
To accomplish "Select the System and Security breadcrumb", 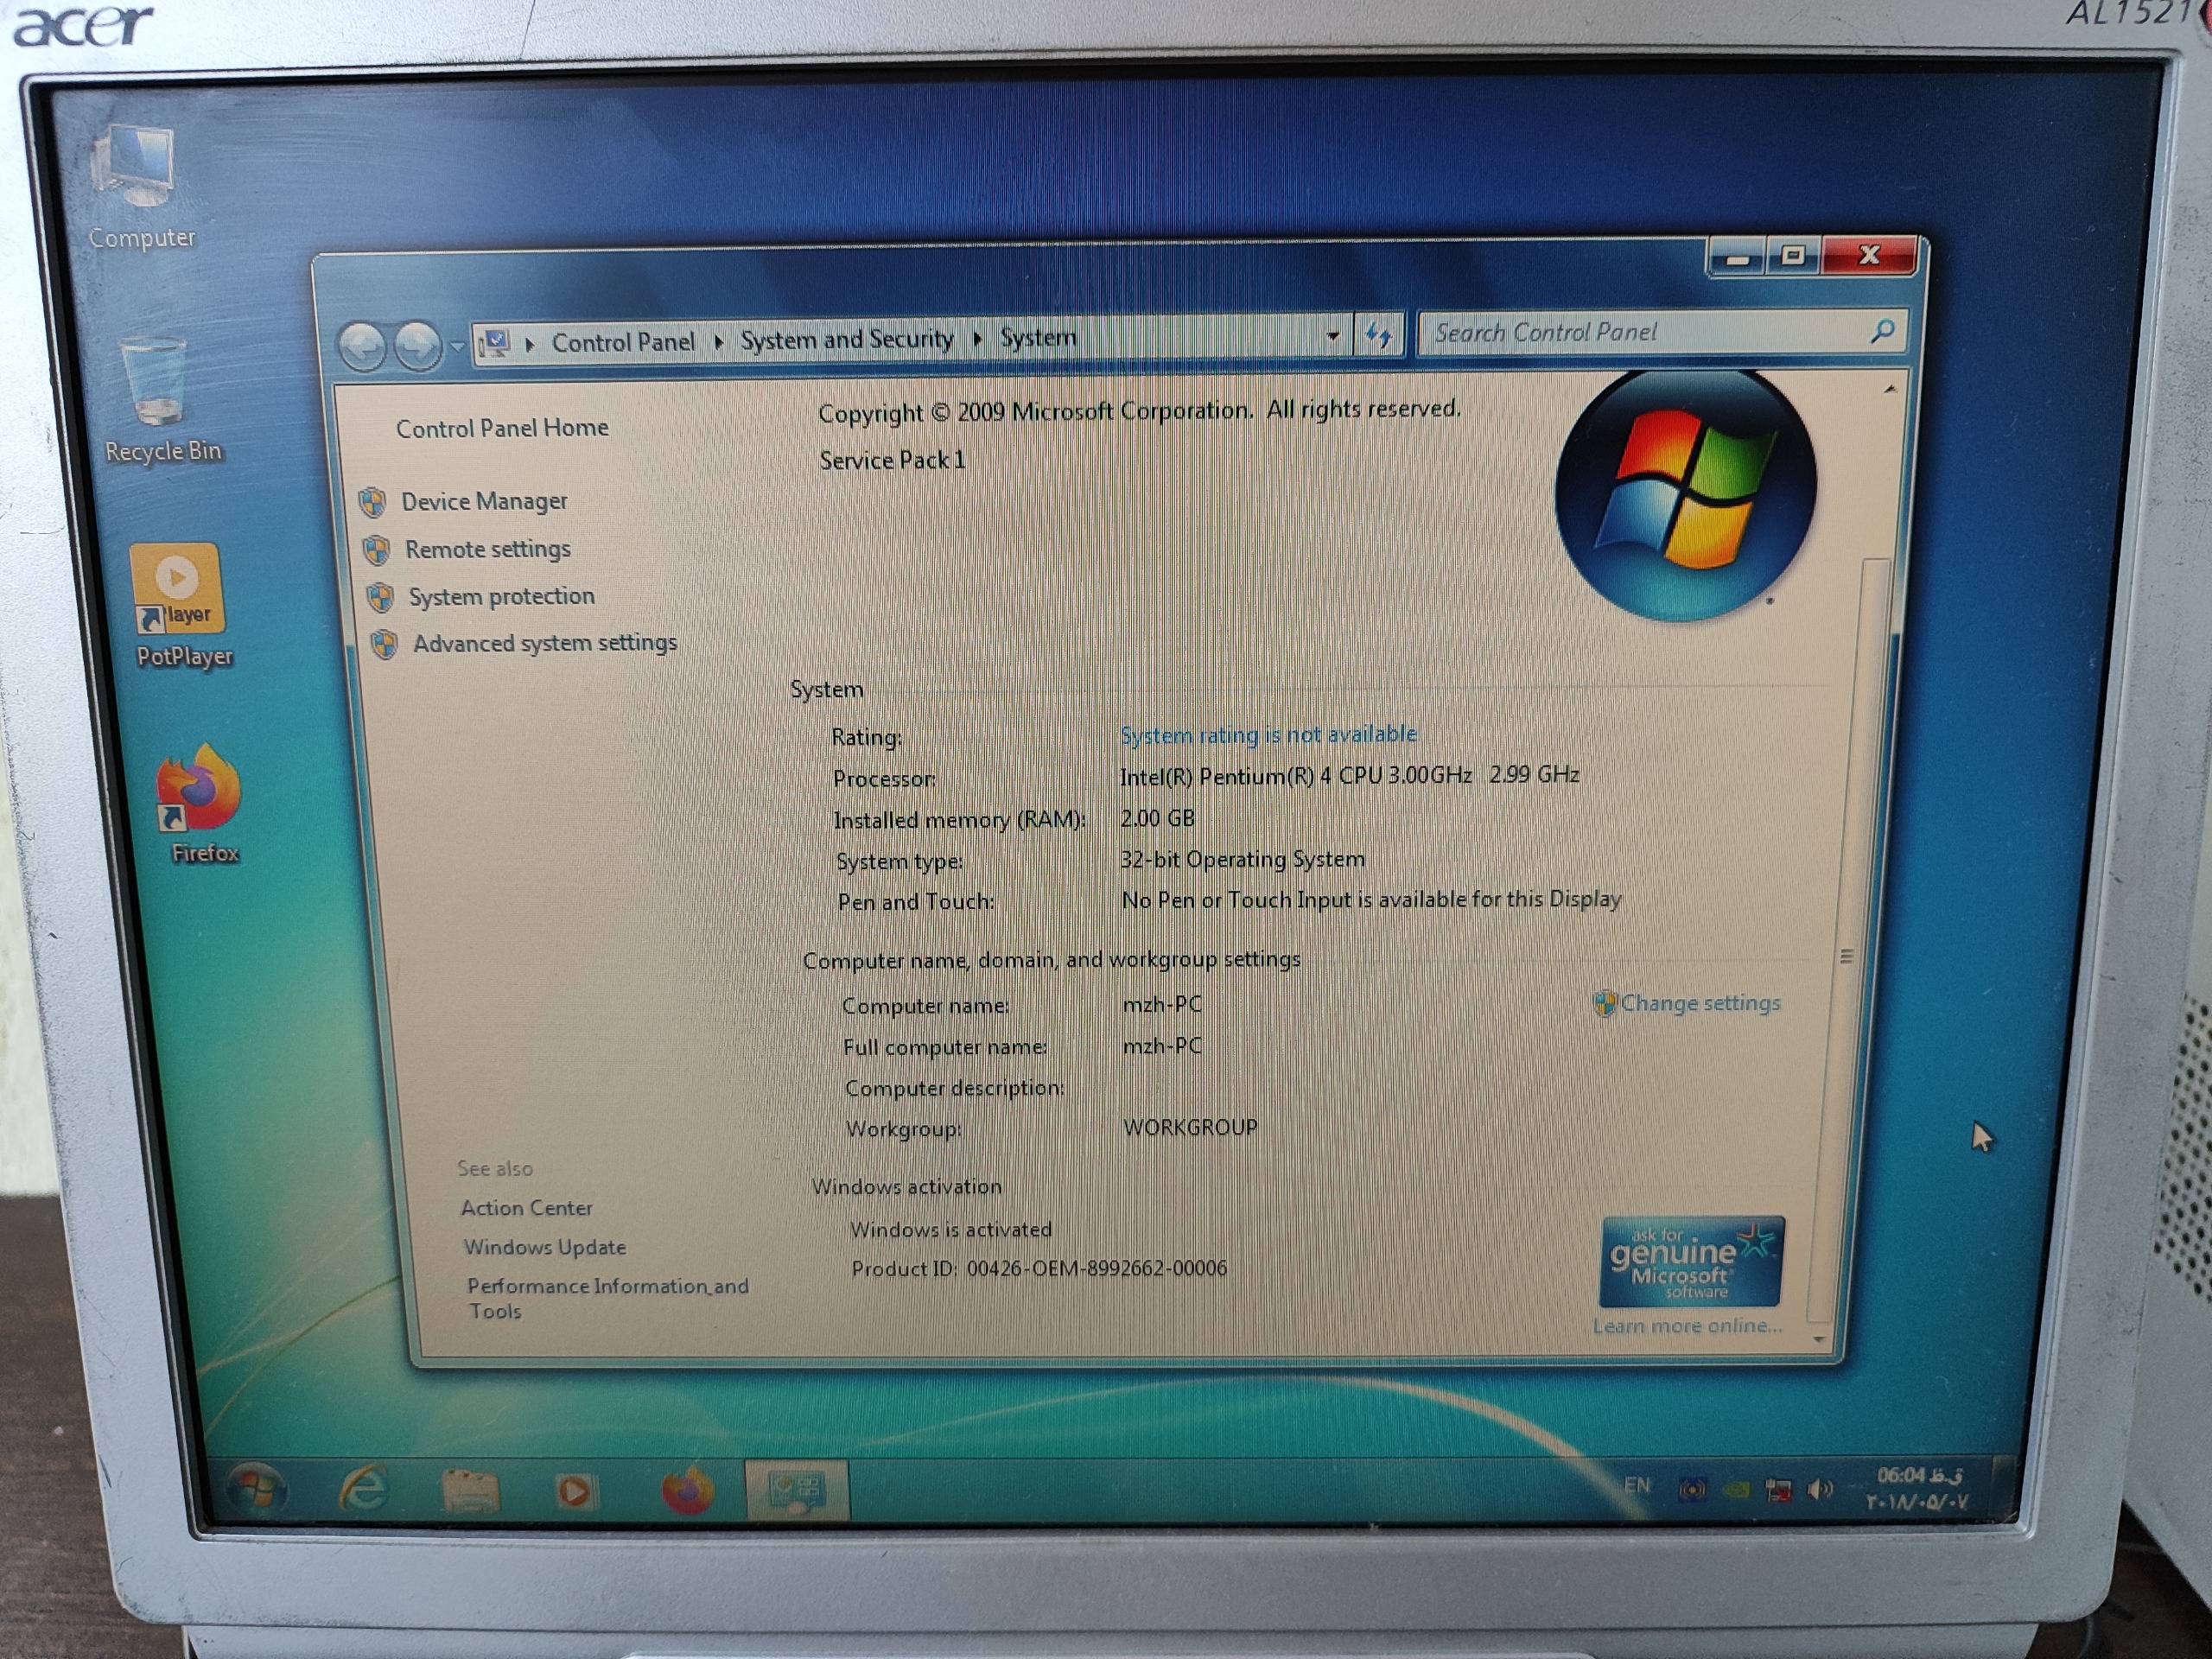I will (846, 340).
